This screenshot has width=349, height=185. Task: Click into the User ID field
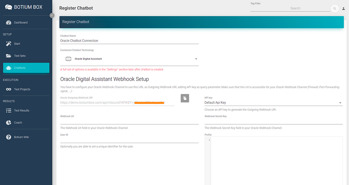point(129,140)
